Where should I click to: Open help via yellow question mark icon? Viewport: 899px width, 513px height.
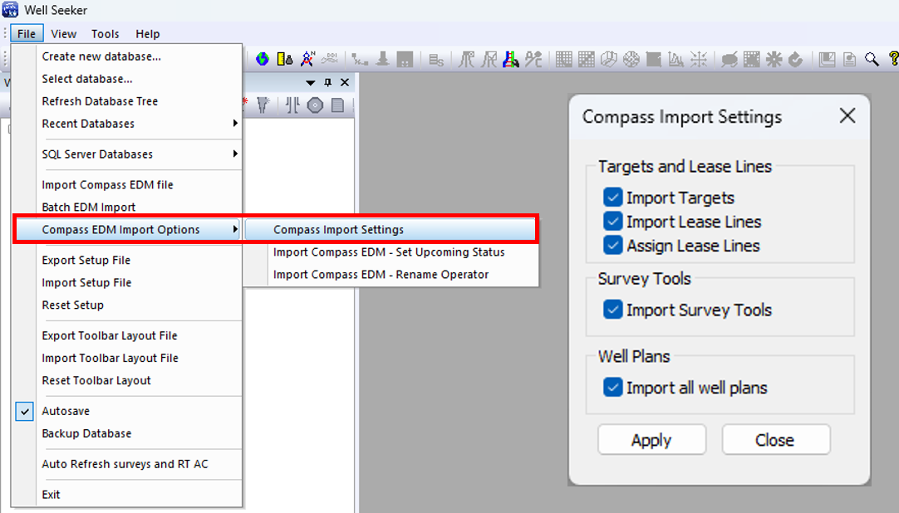point(893,59)
